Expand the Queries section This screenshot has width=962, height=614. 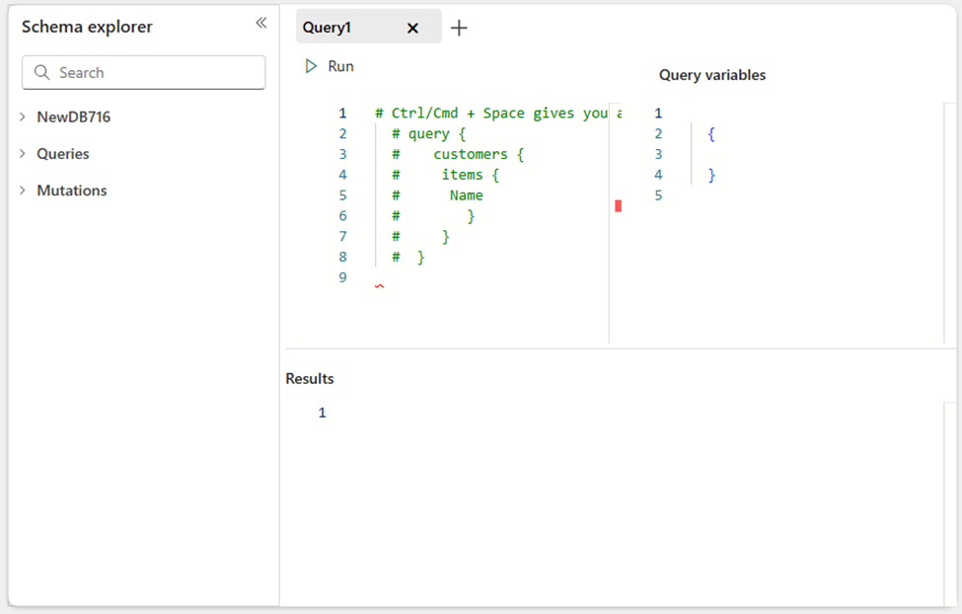(x=22, y=153)
